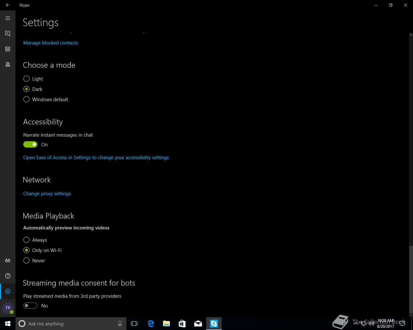413x330 pixels.
Task: Select Always preview incoming videos
Action: point(35,240)
